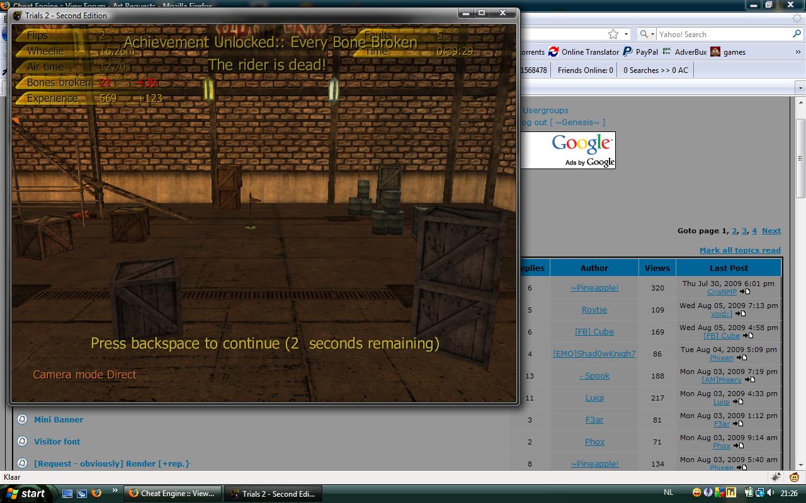Switch to the Cheat Engine Firefox taskbar button
The image size is (806, 503).
point(173,494)
